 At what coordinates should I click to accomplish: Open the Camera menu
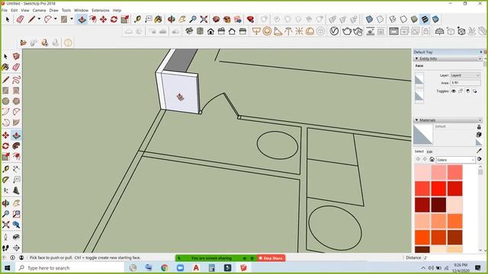pyautogui.click(x=39, y=10)
